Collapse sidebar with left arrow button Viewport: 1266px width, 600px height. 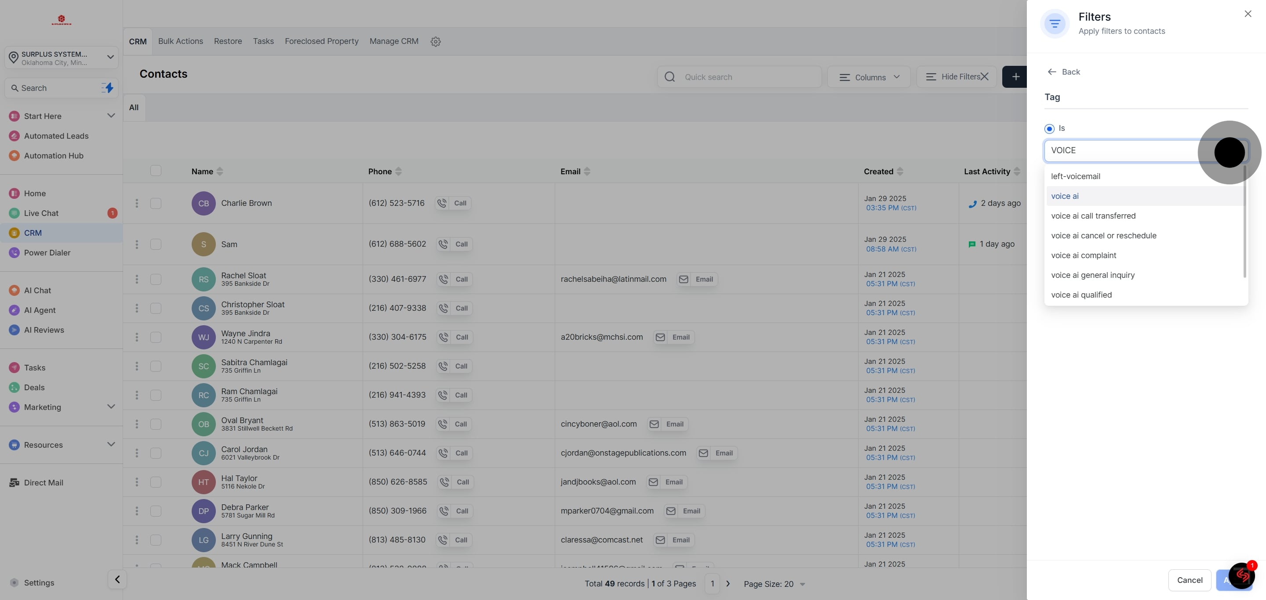117,579
